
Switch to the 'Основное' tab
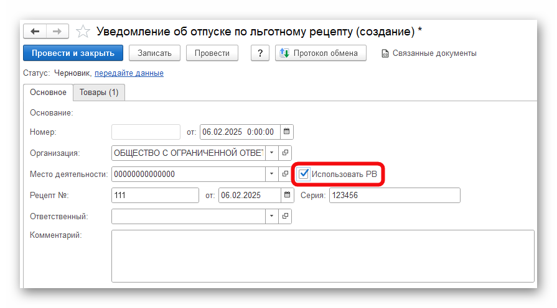coord(48,93)
